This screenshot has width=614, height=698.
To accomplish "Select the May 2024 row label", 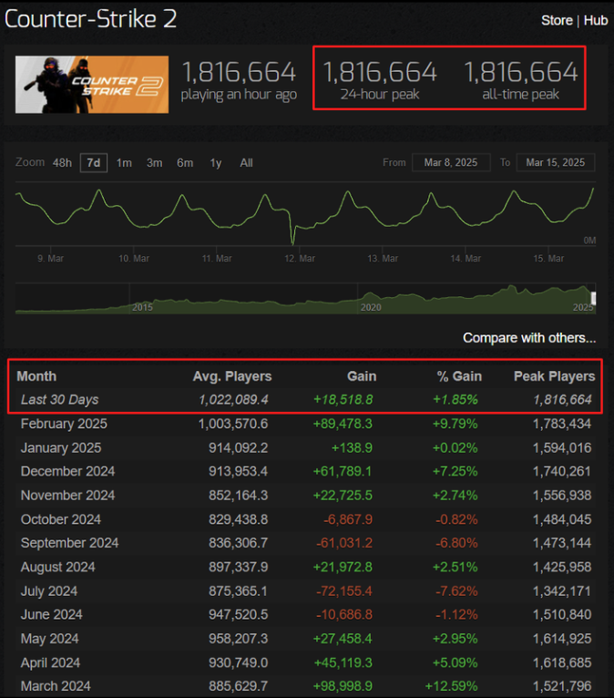I will (x=49, y=639).
